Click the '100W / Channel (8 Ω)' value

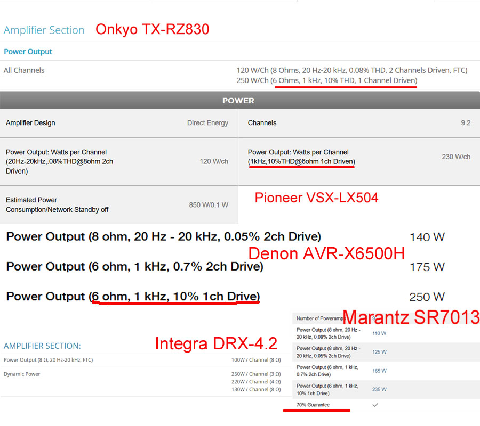(x=256, y=360)
